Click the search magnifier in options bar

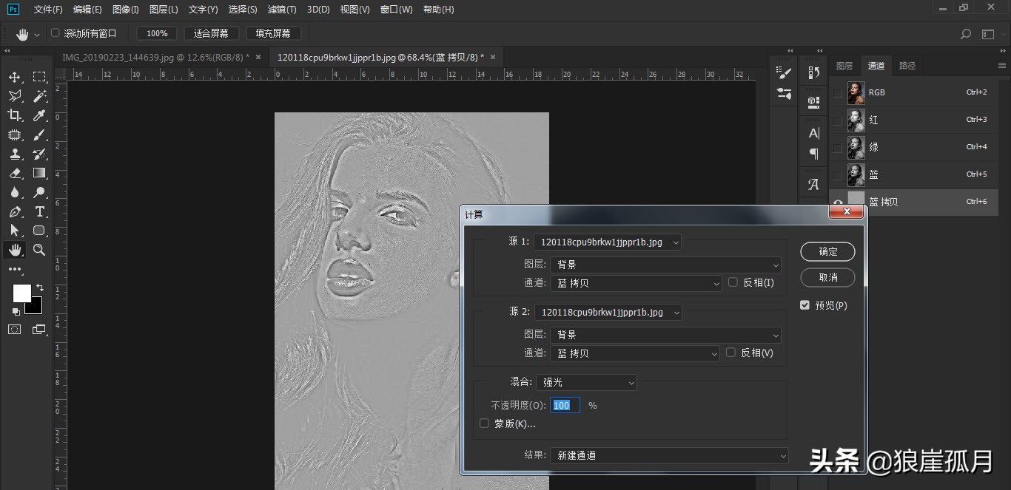(965, 34)
